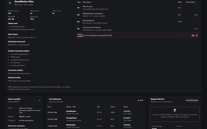
Task: Click 'None in the fixed demo fixture' text
Action: (x=19, y=73)
